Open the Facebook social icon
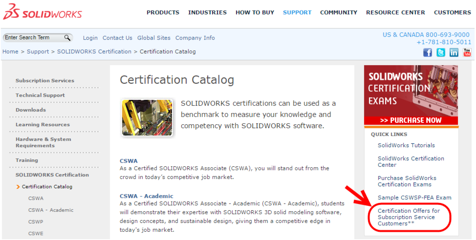476x240 pixels. 427,52
